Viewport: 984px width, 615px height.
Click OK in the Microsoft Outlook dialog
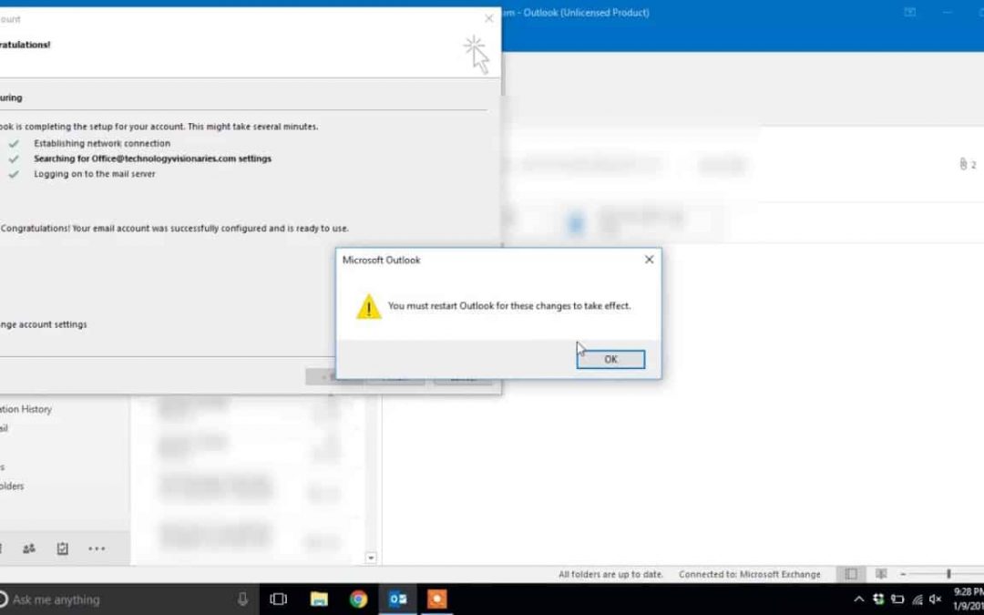(x=610, y=359)
